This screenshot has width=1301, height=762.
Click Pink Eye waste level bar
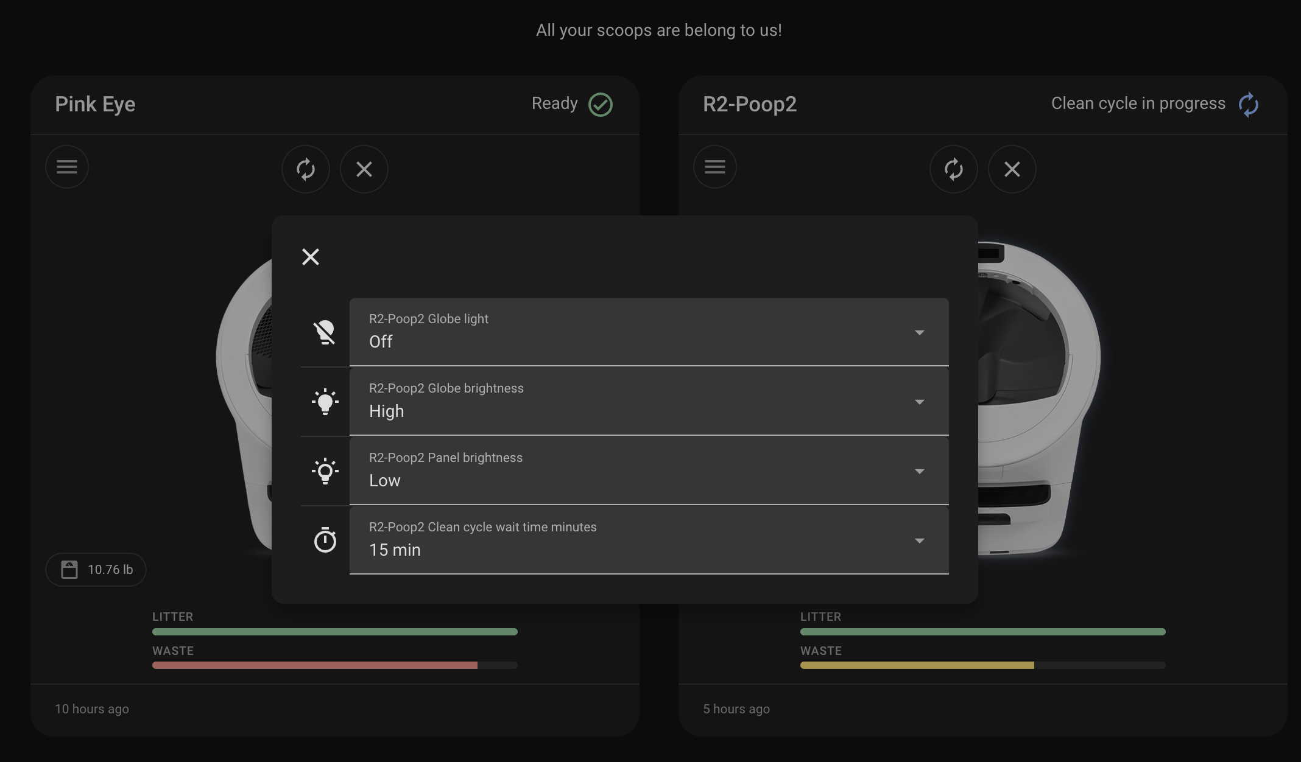tap(334, 665)
